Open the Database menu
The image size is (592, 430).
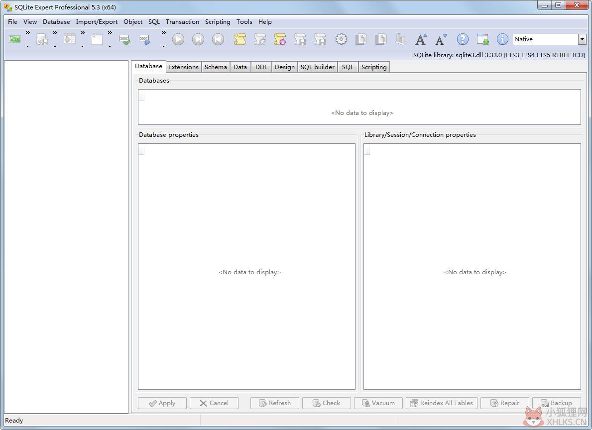tap(56, 22)
